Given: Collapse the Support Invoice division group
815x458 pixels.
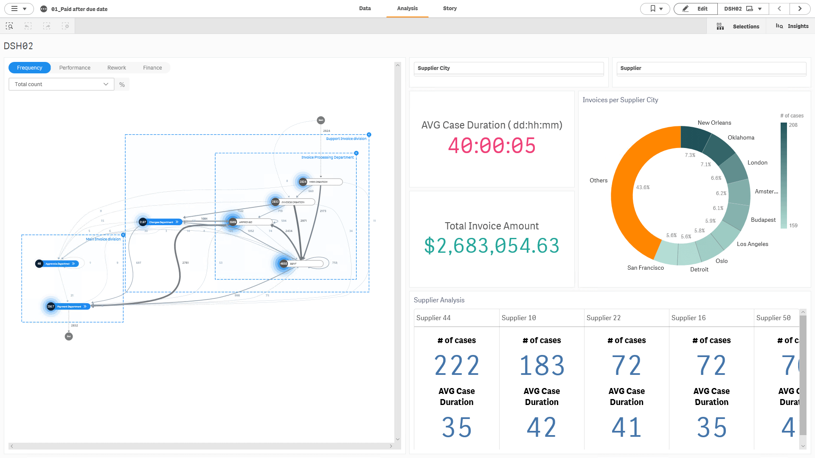Looking at the screenshot, I should click(x=369, y=134).
